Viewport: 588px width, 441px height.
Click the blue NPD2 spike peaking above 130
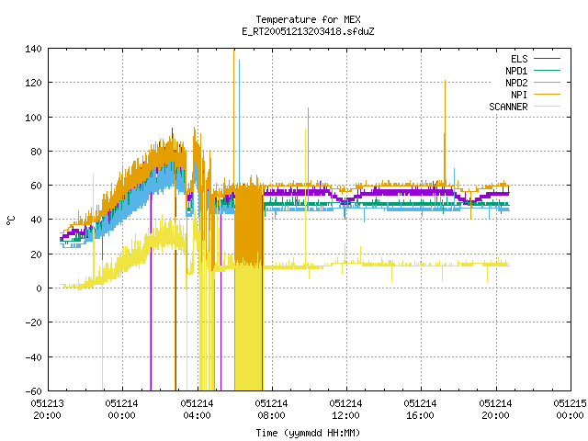coord(239,120)
